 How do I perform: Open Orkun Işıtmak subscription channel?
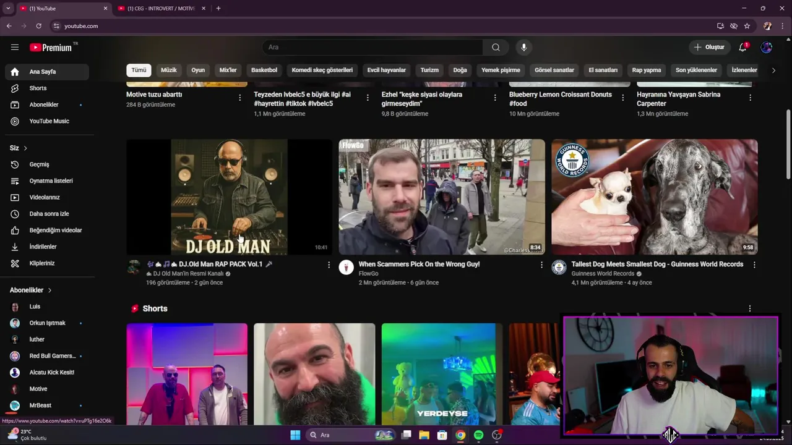[x=47, y=323]
